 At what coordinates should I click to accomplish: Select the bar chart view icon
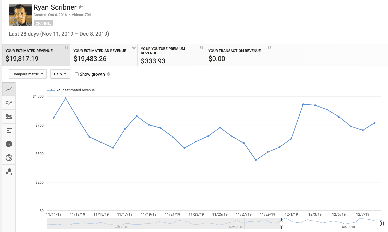[x=9, y=130]
